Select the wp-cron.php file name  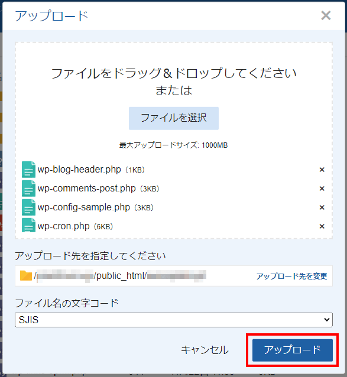click(x=63, y=226)
